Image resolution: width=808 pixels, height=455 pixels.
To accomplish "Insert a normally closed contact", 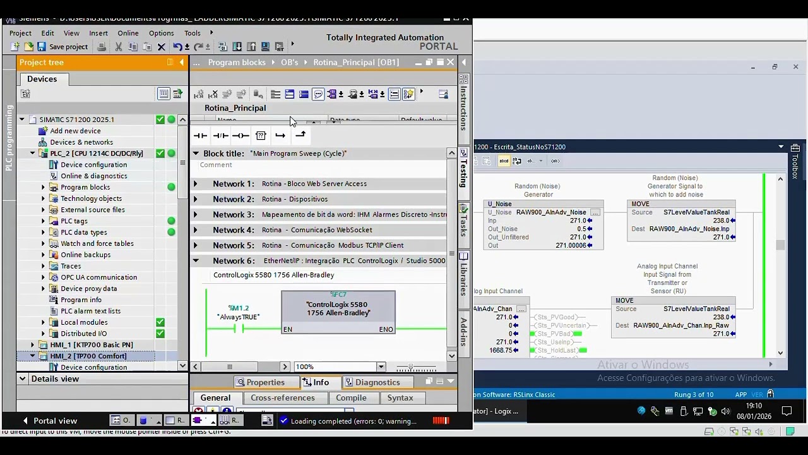I will pos(220,135).
